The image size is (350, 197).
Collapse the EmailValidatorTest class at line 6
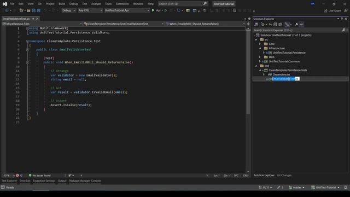(27, 49)
